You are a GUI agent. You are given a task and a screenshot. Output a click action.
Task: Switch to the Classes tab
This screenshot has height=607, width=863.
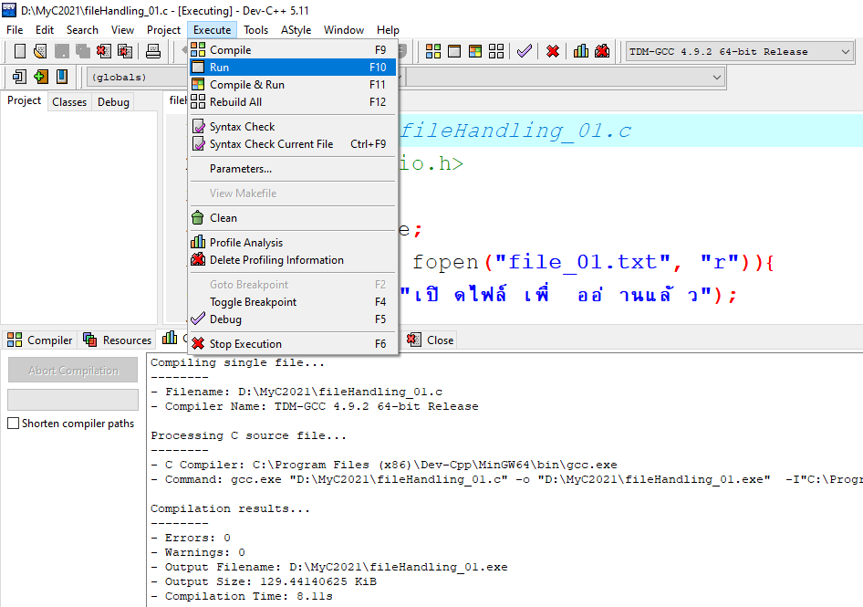(69, 101)
